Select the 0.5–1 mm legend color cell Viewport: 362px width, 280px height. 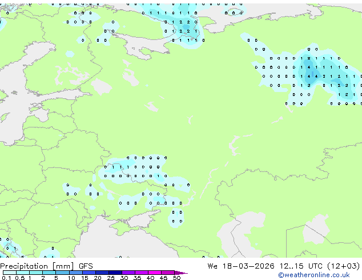click(23, 273)
